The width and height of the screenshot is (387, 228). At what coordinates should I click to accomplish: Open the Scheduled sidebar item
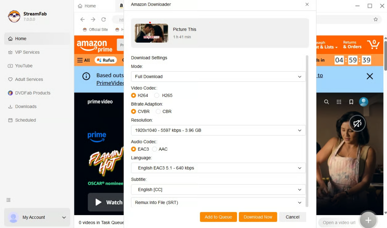click(37, 120)
